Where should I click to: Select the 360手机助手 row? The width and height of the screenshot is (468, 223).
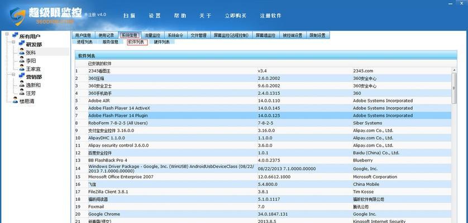click(263, 93)
